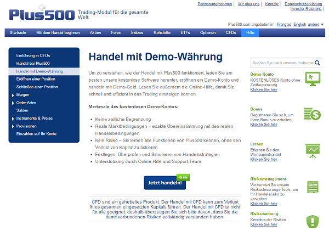Image resolution: width=329 pixels, height=231 pixels.
Task: Click the Risikomanagement green heading
Action: coord(268,179)
